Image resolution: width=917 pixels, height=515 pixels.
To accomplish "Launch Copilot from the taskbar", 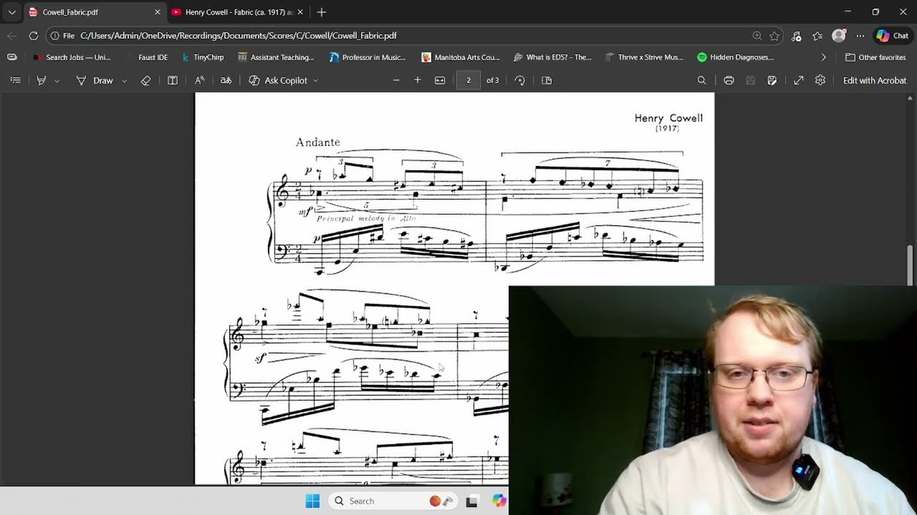I will tap(499, 501).
